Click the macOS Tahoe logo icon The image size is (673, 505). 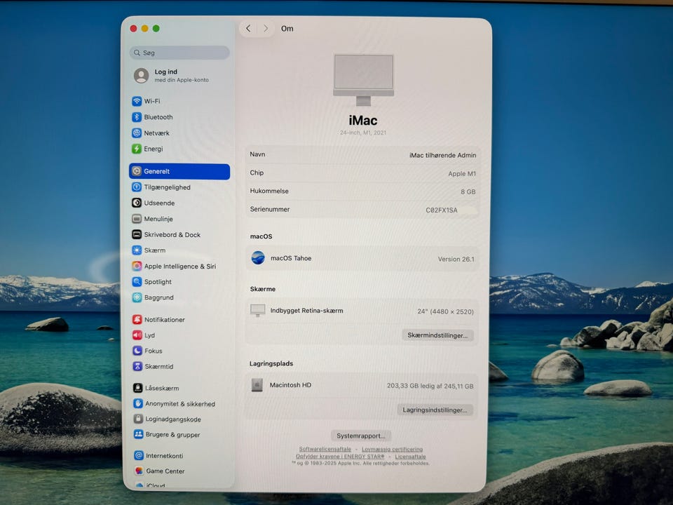click(258, 257)
